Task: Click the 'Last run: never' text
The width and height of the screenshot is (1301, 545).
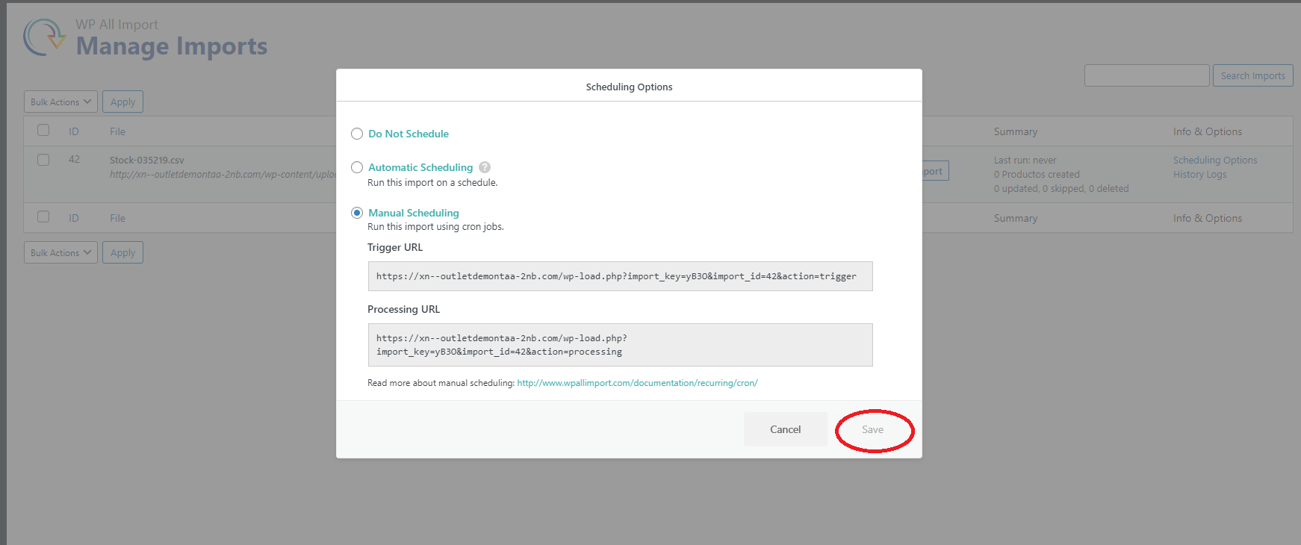Action: tap(1025, 161)
